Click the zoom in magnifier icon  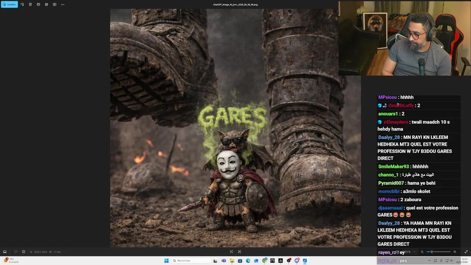(x=455, y=252)
